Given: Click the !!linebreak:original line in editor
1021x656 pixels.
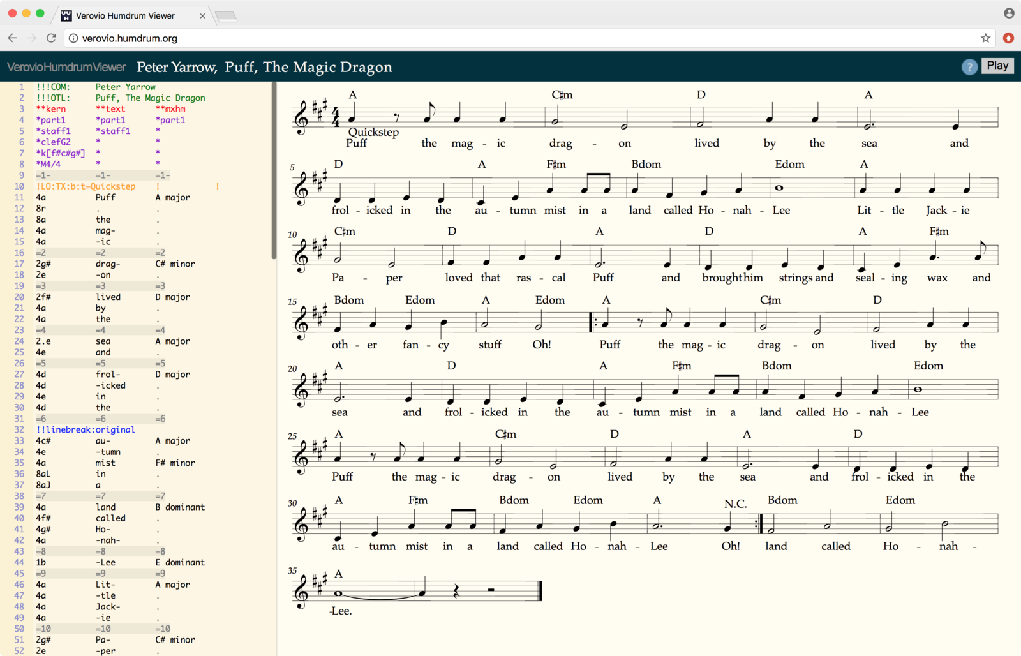Looking at the screenshot, I should tap(86, 430).
